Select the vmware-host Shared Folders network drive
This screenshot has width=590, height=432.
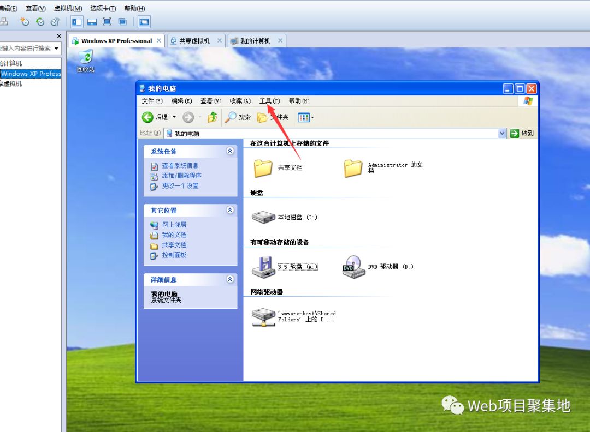click(263, 317)
